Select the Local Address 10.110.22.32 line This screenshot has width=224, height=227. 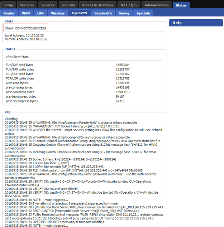24,35
